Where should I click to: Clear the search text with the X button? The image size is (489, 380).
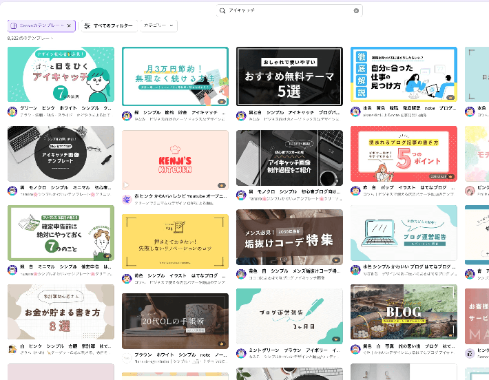[356, 10]
